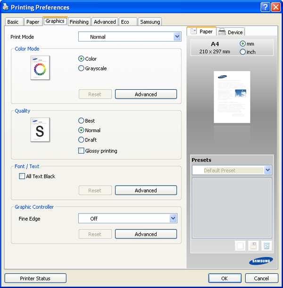The image size is (283, 288).
Task: Switch measurement units to inch
Action: point(243,52)
